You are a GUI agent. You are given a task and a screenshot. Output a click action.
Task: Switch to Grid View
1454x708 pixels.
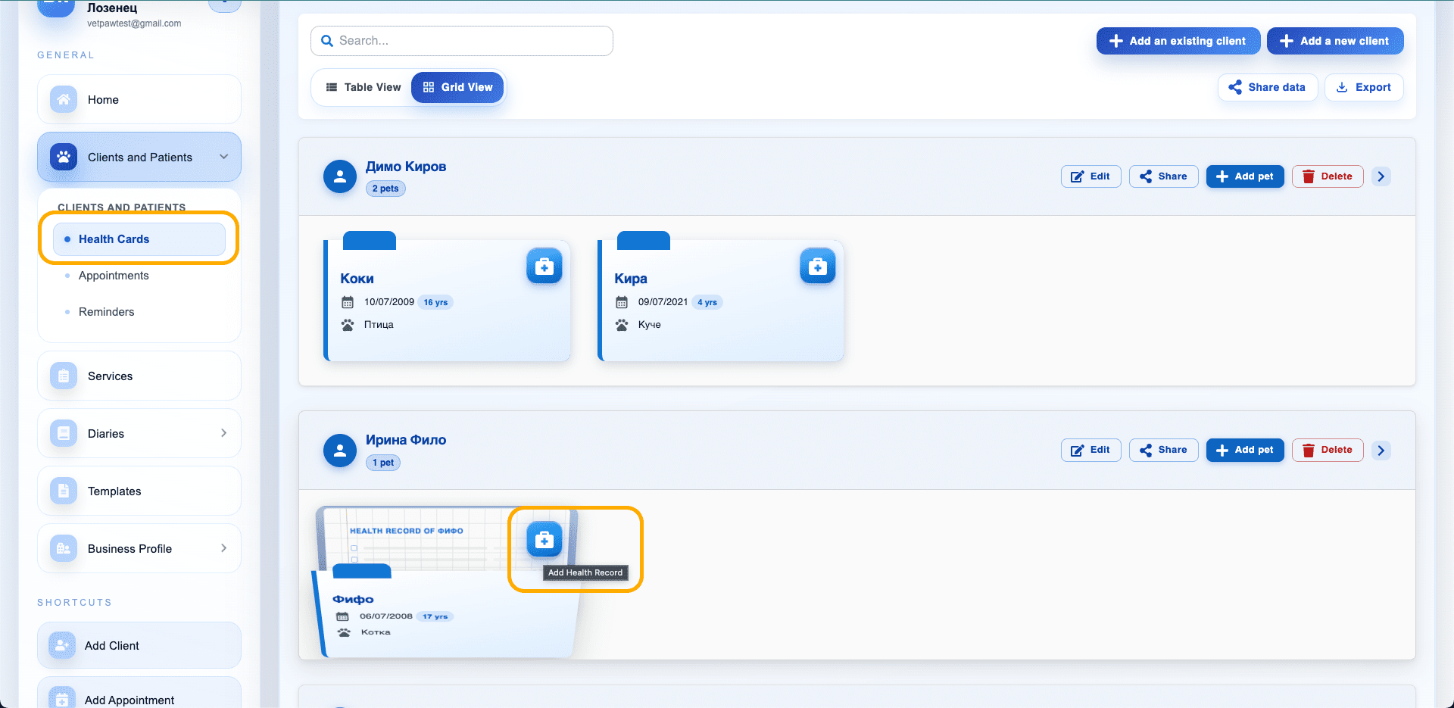pyautogui.click(x=457, y=87)
